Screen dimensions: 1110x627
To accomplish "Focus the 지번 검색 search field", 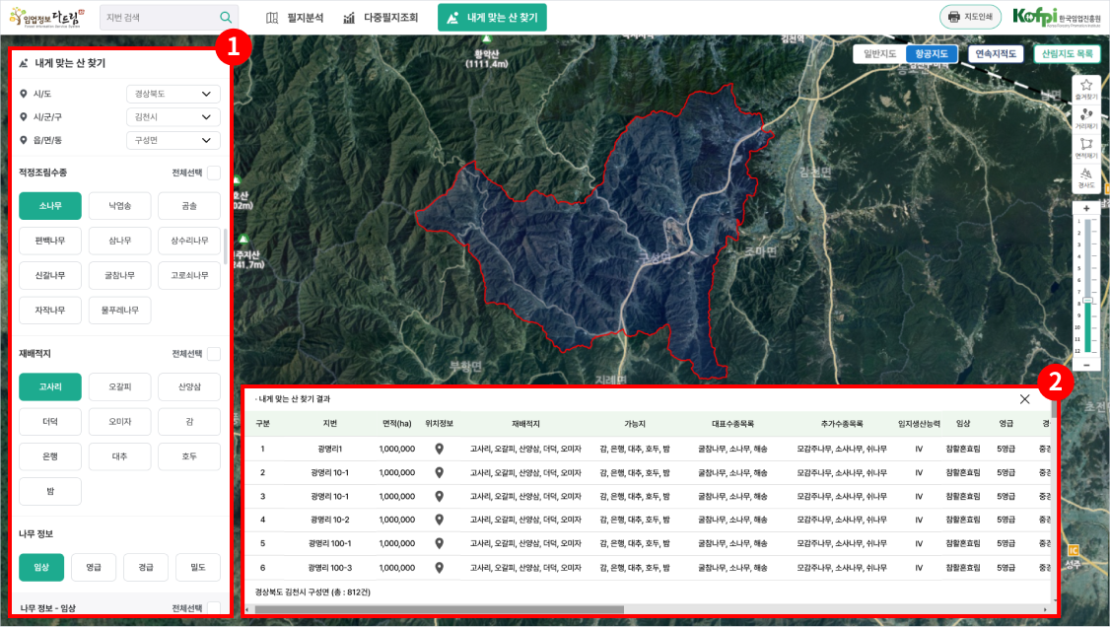I will (x=160, y=17).
